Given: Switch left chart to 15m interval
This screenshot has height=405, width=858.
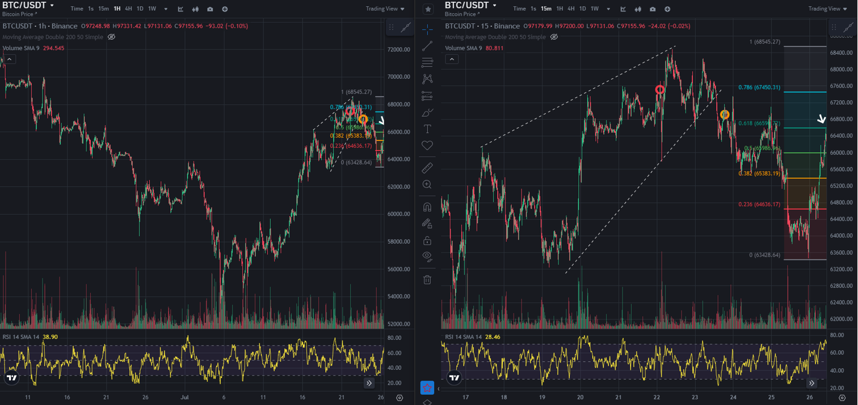Looking at the screenshot, I should (x=103, y=9).
